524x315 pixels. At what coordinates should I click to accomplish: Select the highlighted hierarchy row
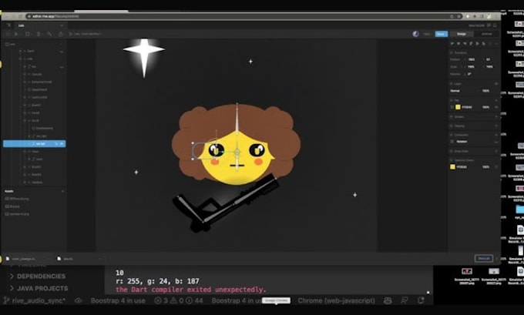[35, 144]
